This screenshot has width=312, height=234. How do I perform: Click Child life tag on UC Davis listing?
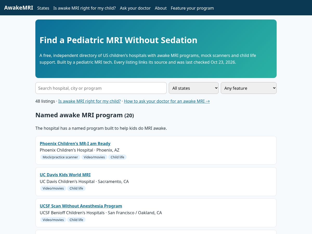tap(76, 188)
